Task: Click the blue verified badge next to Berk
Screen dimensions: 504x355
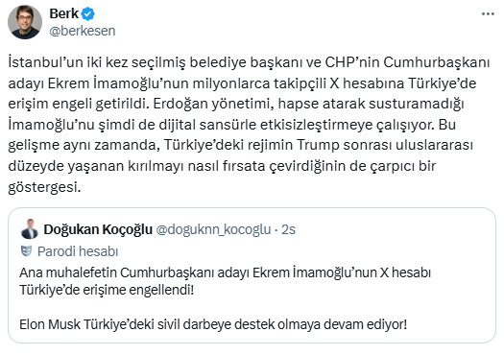Action: click(x=87, y=13)
